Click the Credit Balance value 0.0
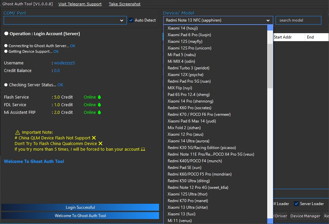The image size is (329, 224). tap(57, 71)
